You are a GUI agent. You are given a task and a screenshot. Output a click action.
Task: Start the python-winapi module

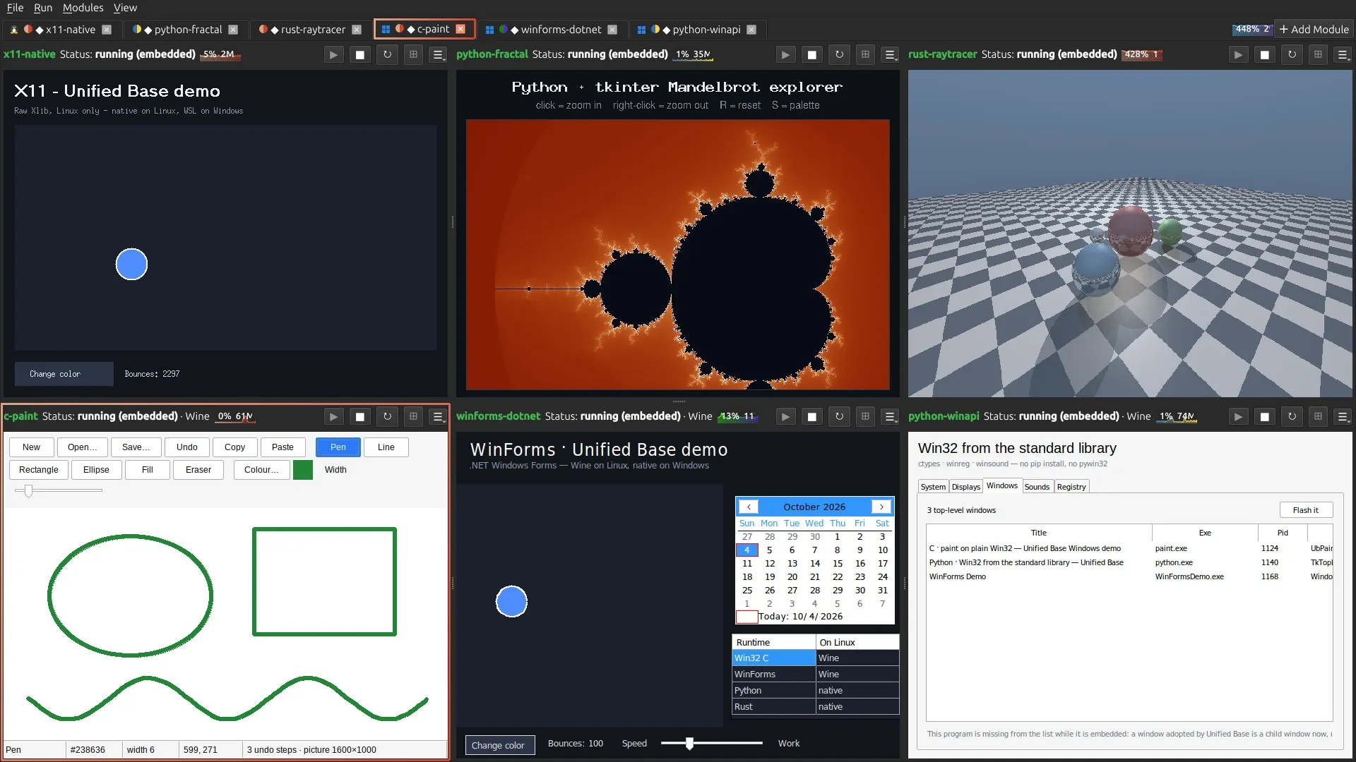(1238, 416)
